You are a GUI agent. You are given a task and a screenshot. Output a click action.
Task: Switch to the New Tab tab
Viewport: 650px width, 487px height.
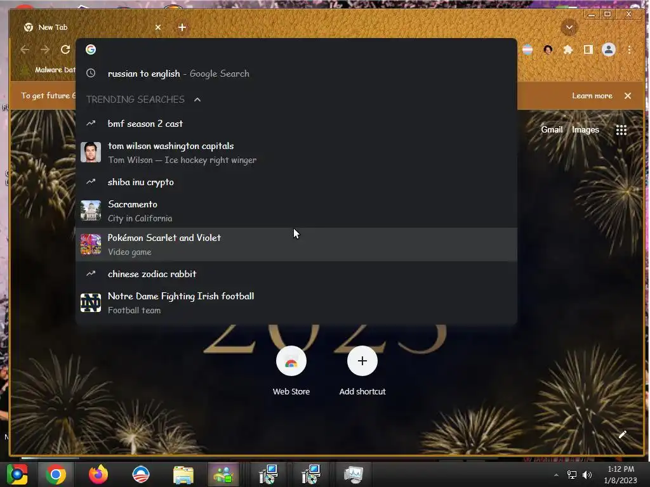click(x=91, y=27)
